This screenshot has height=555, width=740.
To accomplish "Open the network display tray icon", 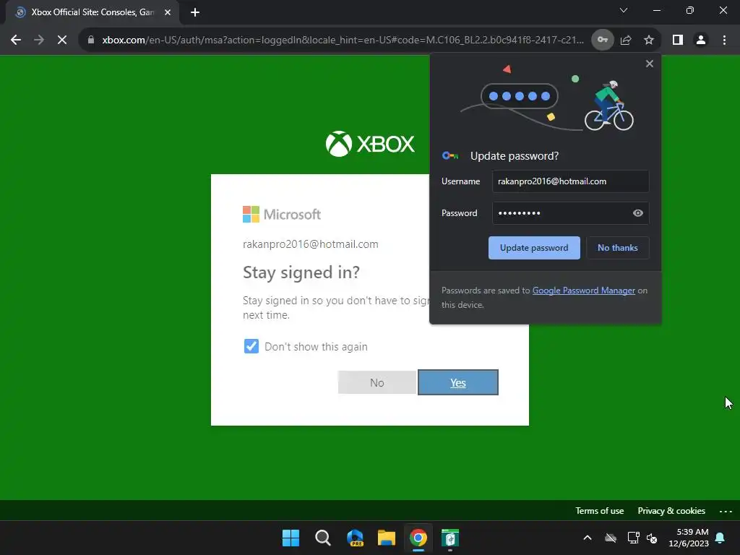I will coord(633,538).
